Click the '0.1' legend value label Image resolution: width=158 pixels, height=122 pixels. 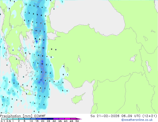[x=3, y=121]
